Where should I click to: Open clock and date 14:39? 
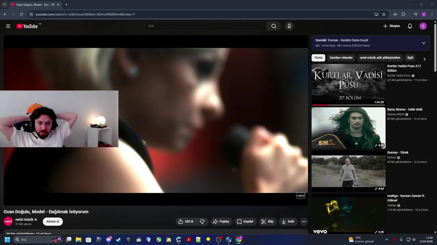tap(426, 240)
